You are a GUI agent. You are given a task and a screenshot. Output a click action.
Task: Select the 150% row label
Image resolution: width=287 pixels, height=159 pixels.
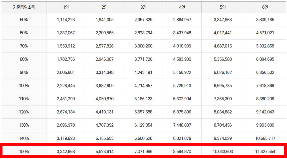(24, 152)
